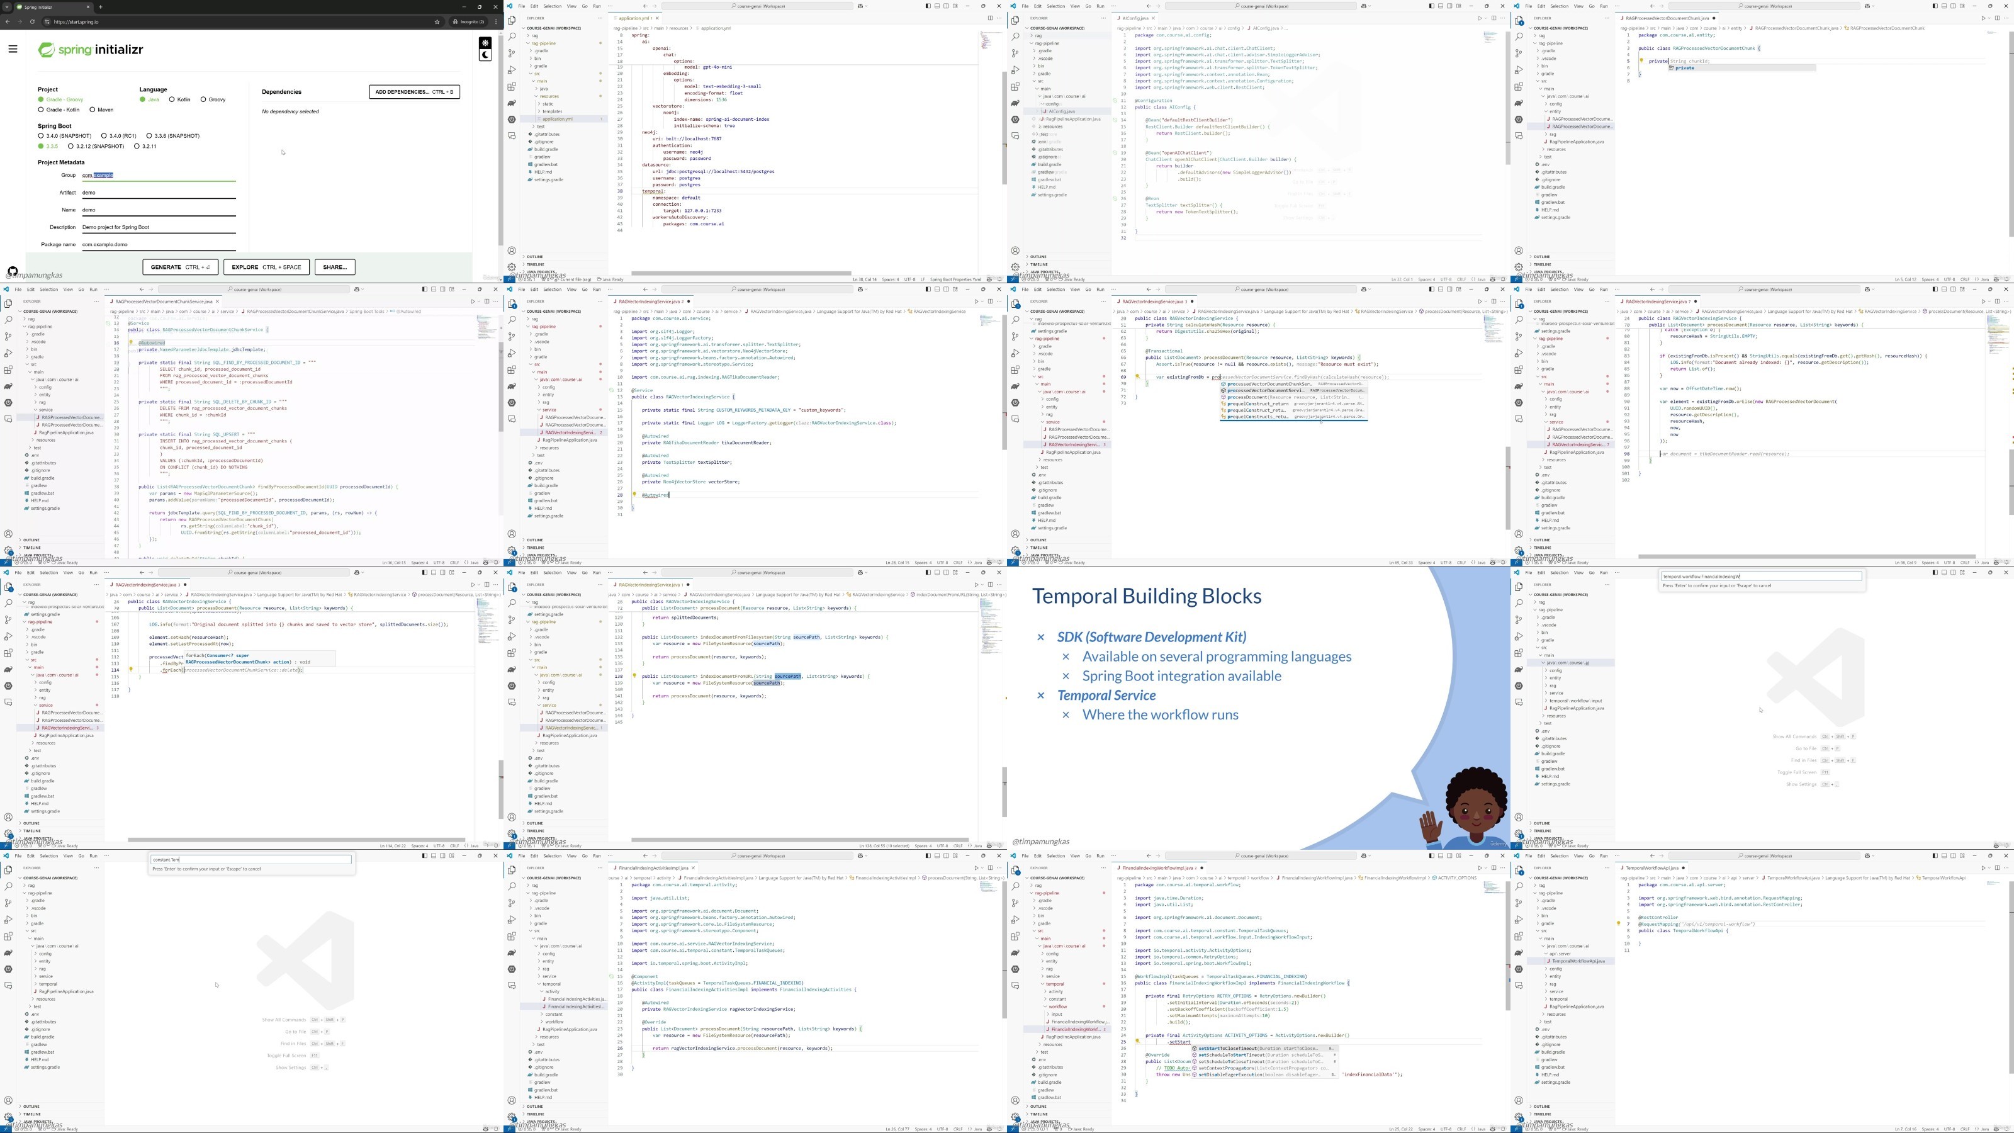Go back in the Spring Initializr browser
Screen dimensions: 2014x1133
click(8, 22)
